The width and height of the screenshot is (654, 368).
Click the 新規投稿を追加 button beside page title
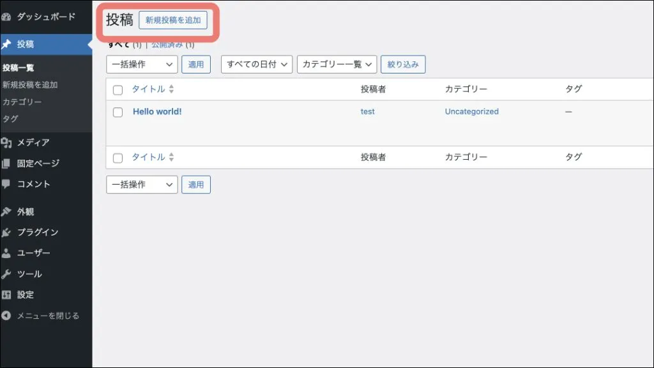[x=173, y=20]
